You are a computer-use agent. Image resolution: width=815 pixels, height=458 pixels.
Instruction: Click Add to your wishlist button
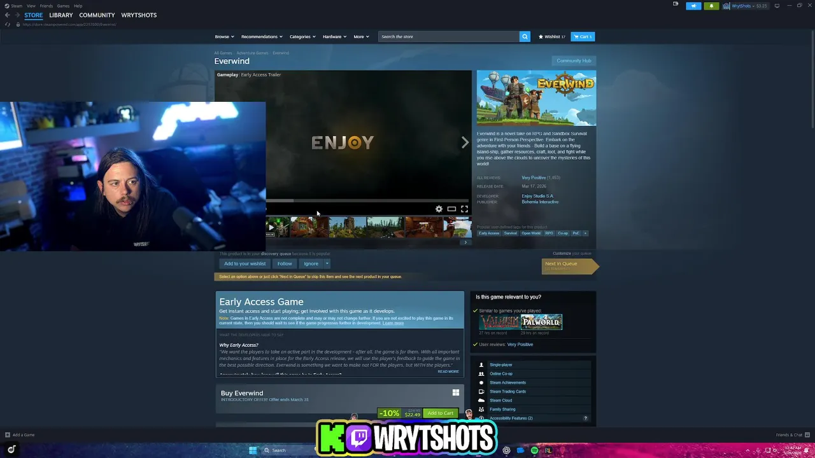[x=244, y=263]
